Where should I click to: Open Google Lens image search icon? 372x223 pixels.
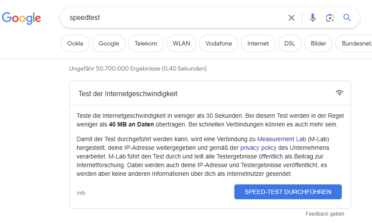[330, 18]
